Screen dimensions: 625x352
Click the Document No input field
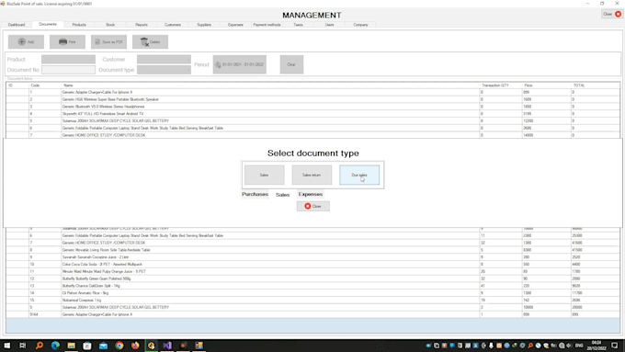68,70
